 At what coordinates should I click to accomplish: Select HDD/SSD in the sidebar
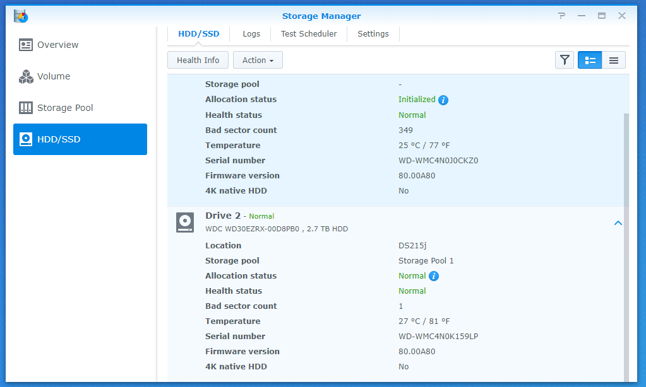(x=80, y=139)
